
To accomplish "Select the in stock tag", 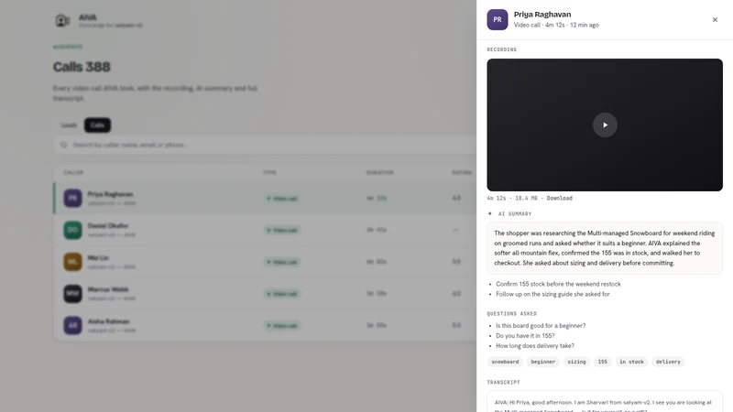I will click(x=631, y=362).
